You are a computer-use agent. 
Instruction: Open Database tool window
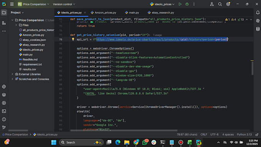coord(258,29)
